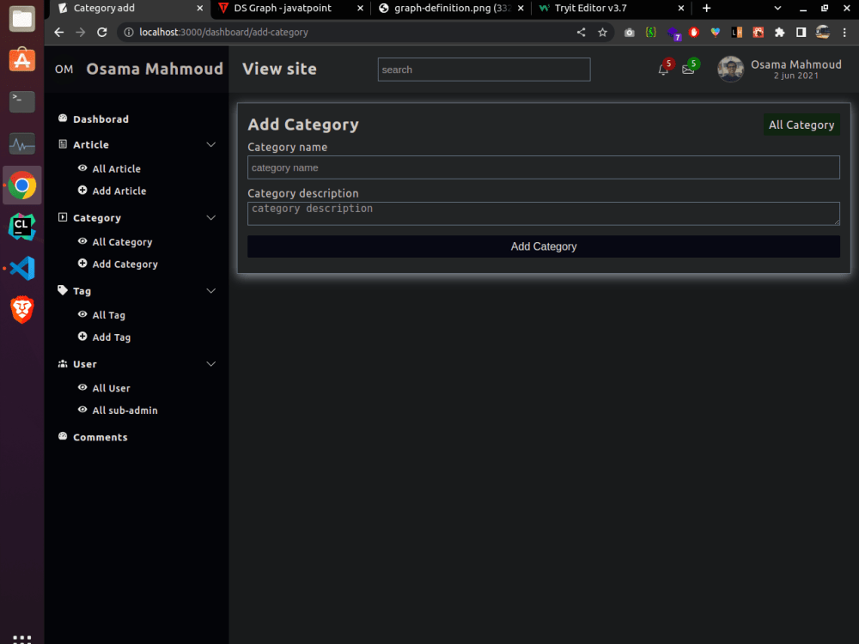Click the Osama Mahmoud profile avatar
This screenshot has height=644, width=859.
click(x=731, y=69)
